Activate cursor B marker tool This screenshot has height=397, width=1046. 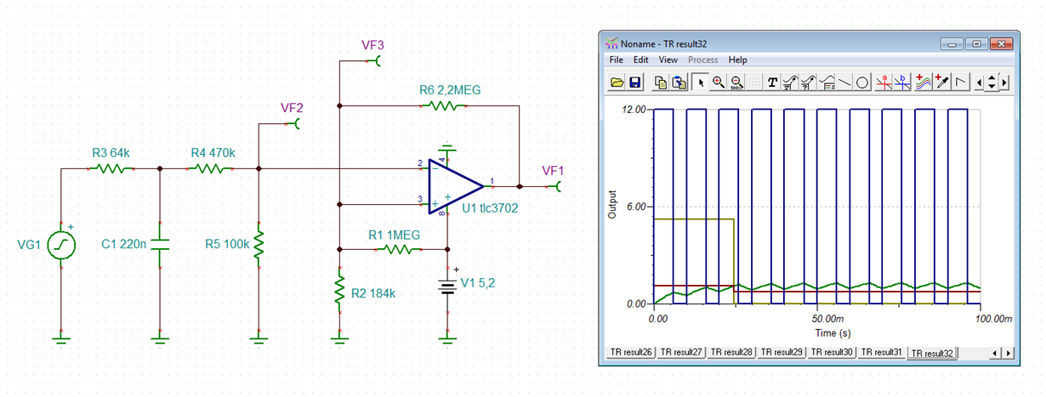(x=902, y=82)
